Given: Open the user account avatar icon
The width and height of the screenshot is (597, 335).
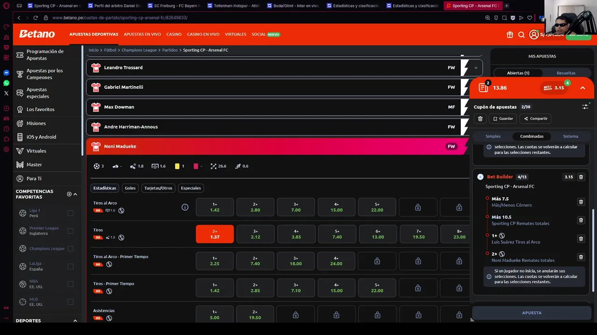Looking at the screenshot, I should (534, 34).
